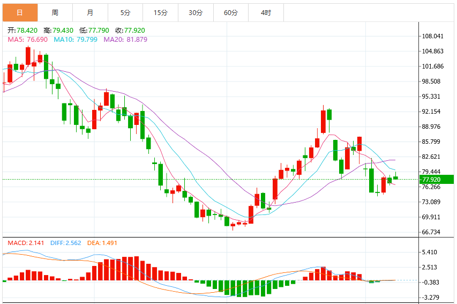The height and width of the screenshot is (304, 457).
Task: Click the 5.410 MACD axis label
Action: point(429,252)
